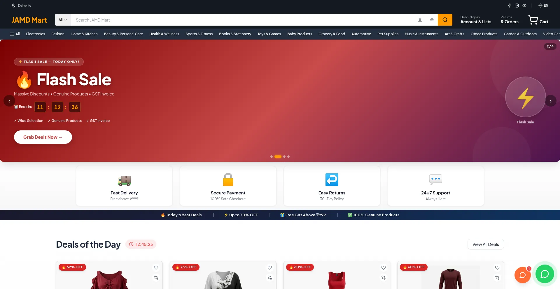Select the fourth carousel dot
The width and height of the screenshot is (560, 289).
(x=288, y=157)
